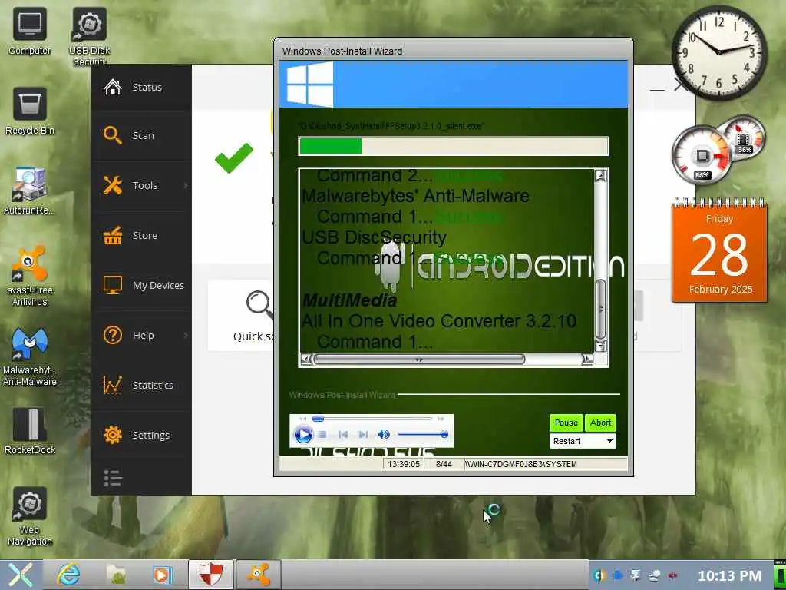Click rewind on the media seek bar
Screen dimensions: 786x590
[x=302, y=419]
